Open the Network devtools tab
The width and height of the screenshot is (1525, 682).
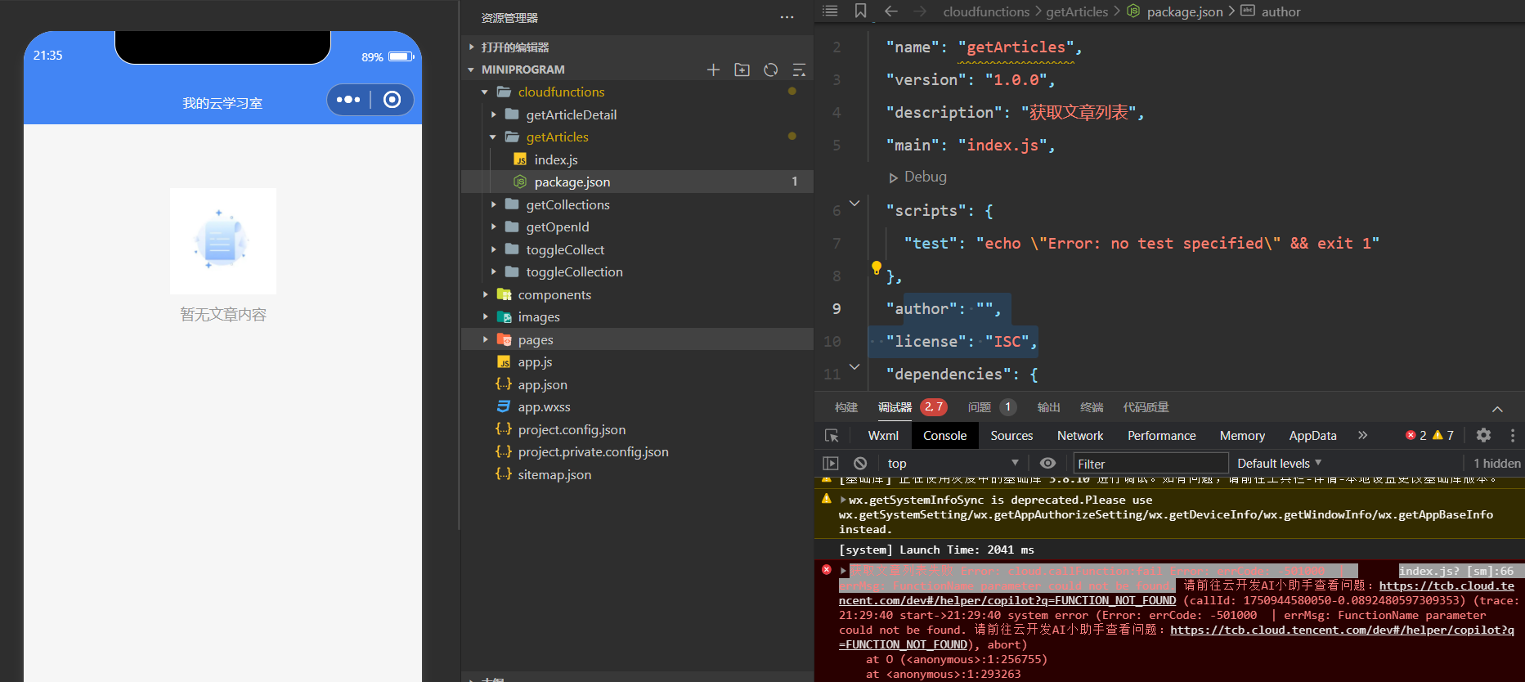[x=1080, y=436]
